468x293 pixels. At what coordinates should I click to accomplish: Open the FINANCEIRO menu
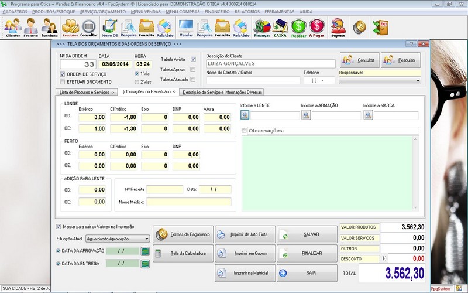pyautogui.click(x=217, y=11)
